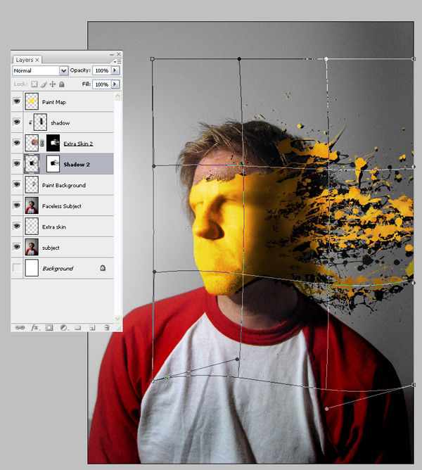This screenshot has width=422, height=470.
Task: Enable lock position move icon
Action: tap(53, 84)
